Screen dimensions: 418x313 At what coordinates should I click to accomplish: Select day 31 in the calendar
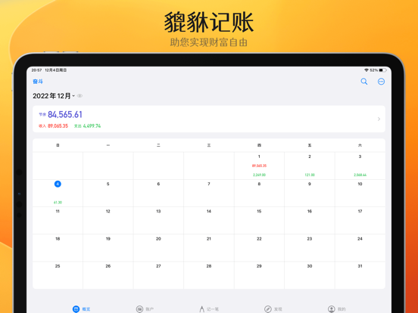point(360,266)
